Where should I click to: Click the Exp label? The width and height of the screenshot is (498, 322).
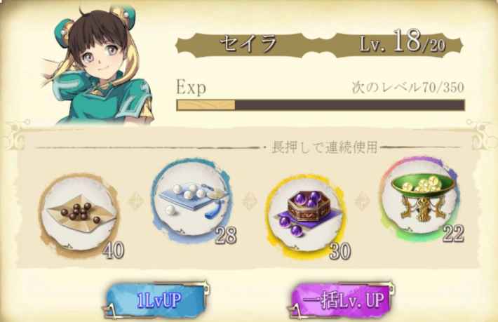click(x=191, y=87)
